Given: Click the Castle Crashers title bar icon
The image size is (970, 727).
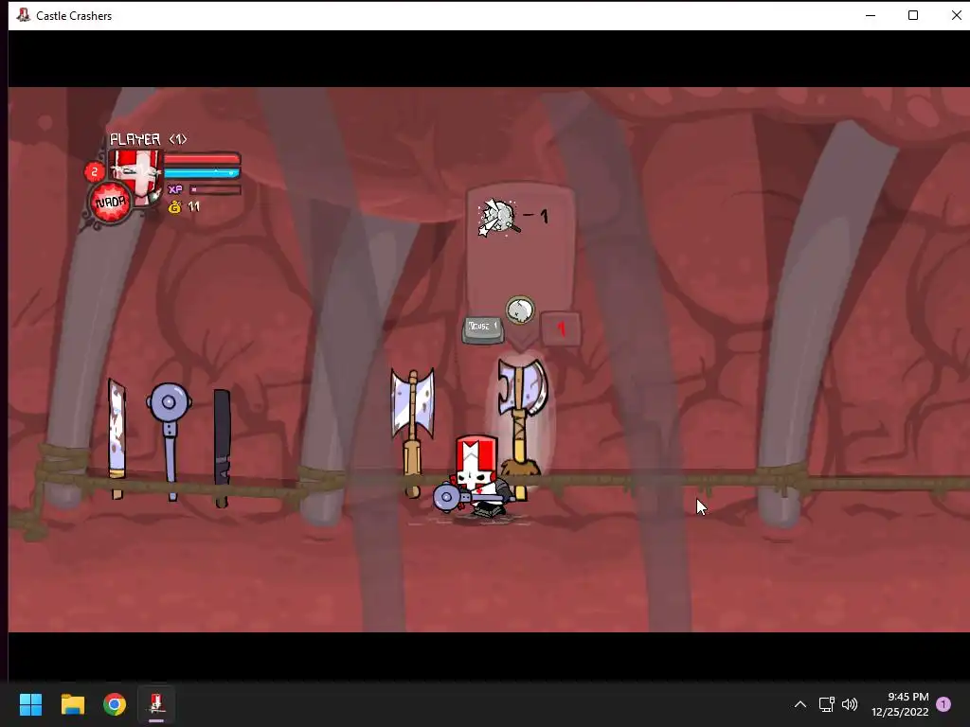Looking at the screenshot, I should click(x=24, y=15).
